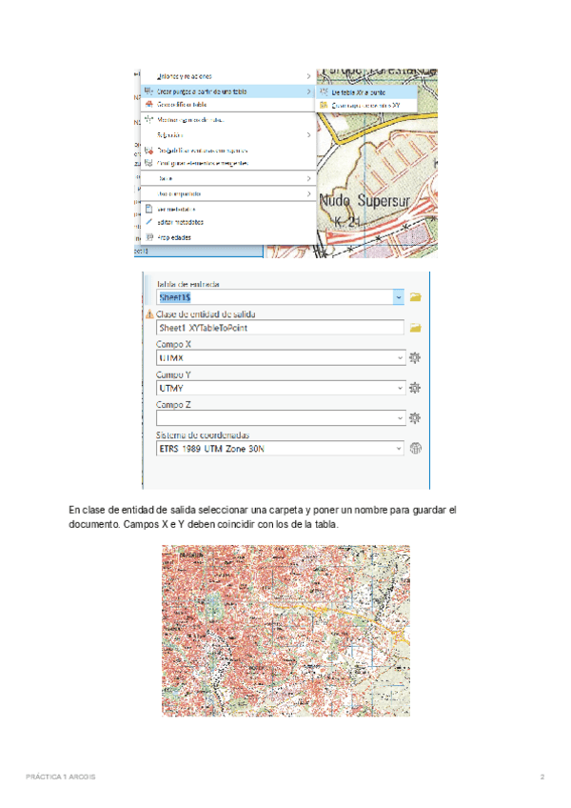This screenshot has height=808, width=571.
Task: Expand the Selección submenu arrow
Action: coord(308,135)
